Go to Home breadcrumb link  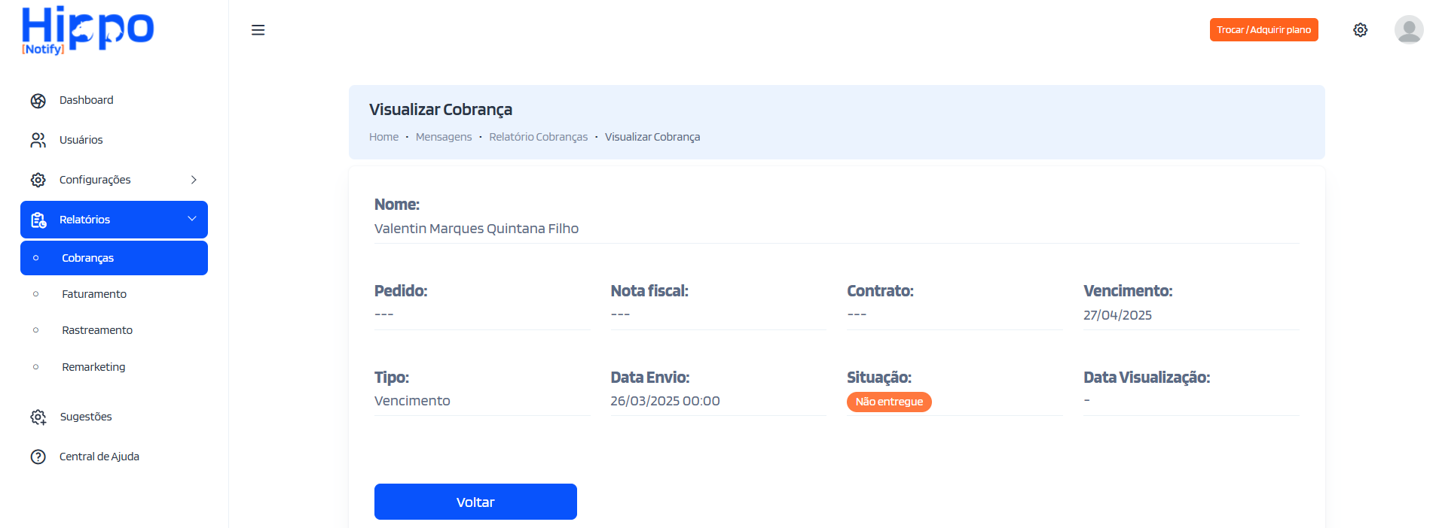tap(383, 137)
